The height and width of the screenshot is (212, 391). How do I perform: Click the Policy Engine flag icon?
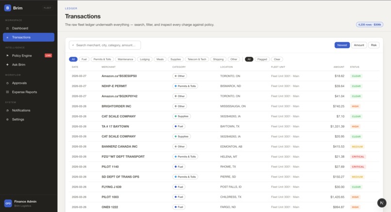click(x=7, y=56)
